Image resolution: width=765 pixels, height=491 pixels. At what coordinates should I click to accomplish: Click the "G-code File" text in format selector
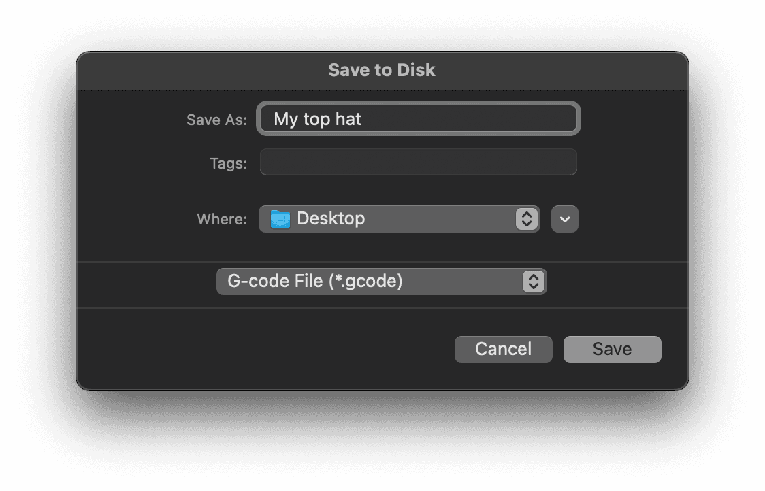(x=275, y=282)
